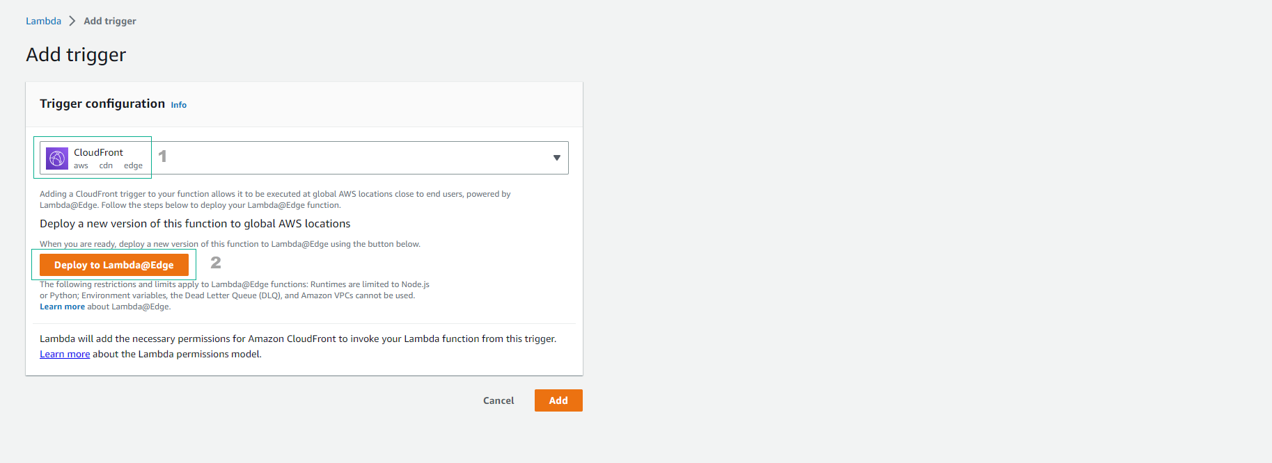Screen dimensions: 1272x463
Task: Click the edge tag under CloudFront
Action: pyautogui.click(x=133, y=165)
